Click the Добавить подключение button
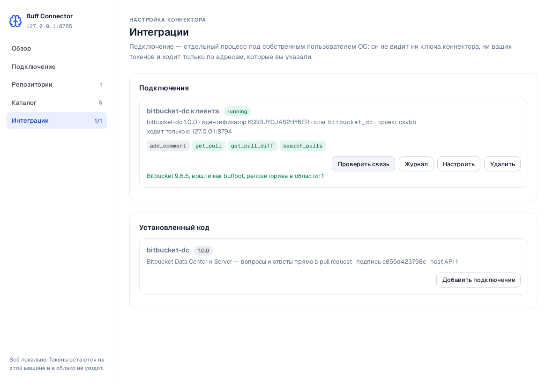The height and width of the screenshot is (384, 553). point(478,280)
